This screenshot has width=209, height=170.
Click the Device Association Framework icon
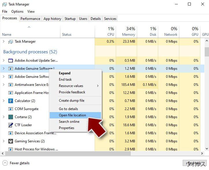pyautogui.click(x=10, y=133)
